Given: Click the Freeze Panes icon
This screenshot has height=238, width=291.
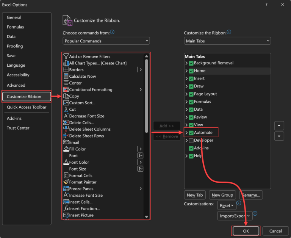Looking at the screenshot, I should coord(66,189).
